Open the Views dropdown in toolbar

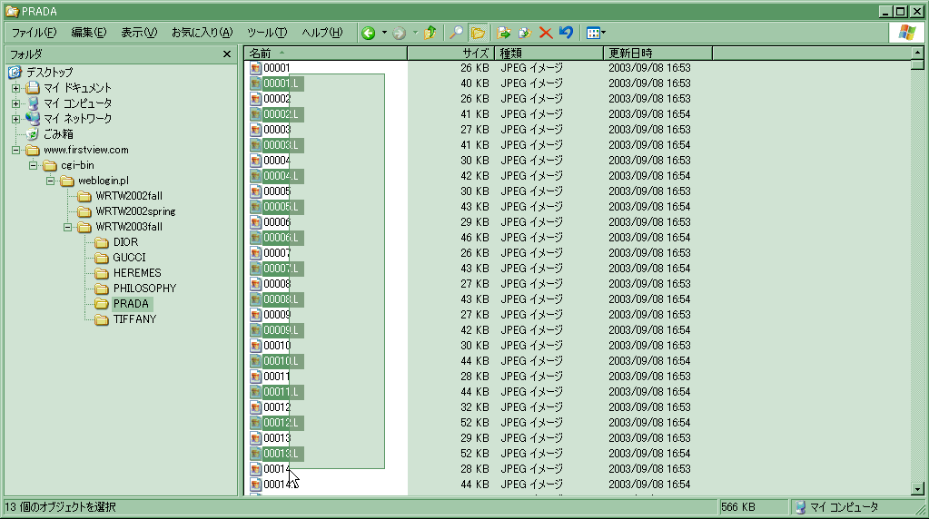click(x=596, y=33)
